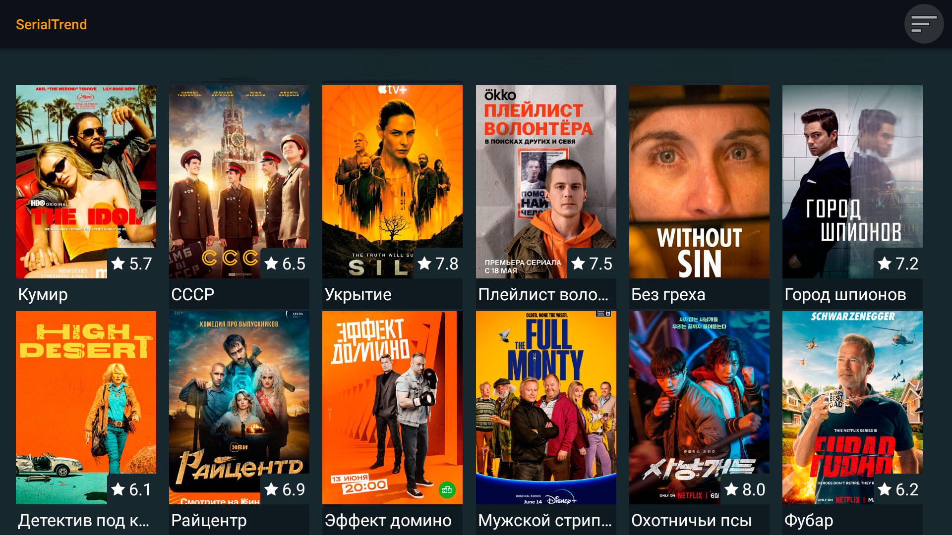952x535 pixels.
Task: Select the СССР series poster
Action: click(239, 181)
